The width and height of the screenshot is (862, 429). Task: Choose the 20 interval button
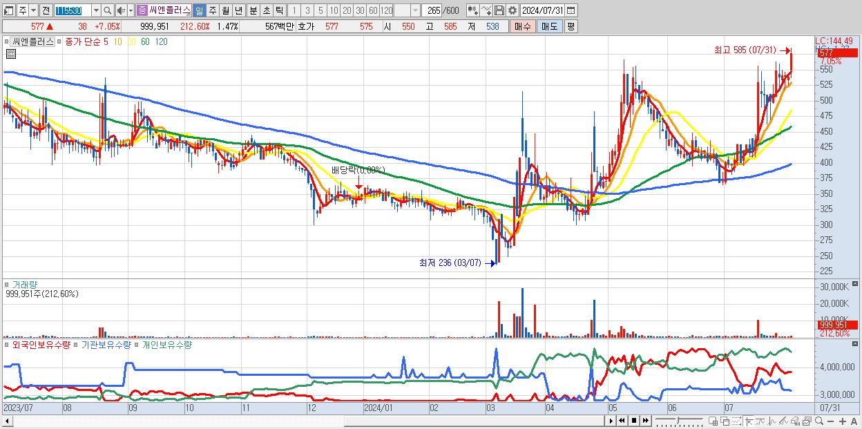click(x=347, y=11)
